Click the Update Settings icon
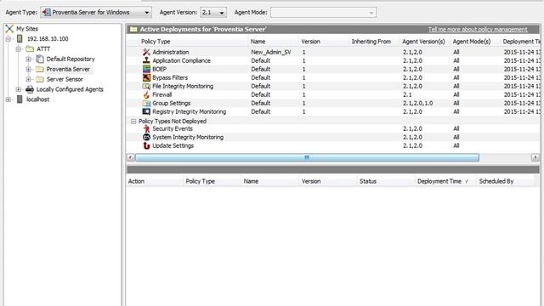Image resolution: width=544 pixels, height=306 pixels. click(146, 145)
